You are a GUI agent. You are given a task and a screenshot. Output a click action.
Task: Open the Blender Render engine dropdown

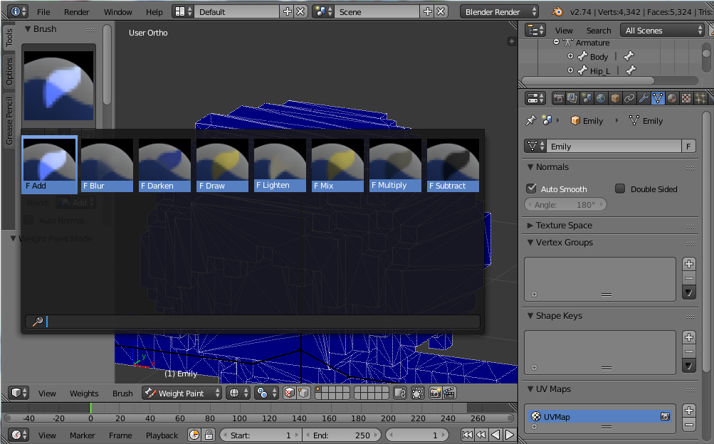tap(500, 12)
